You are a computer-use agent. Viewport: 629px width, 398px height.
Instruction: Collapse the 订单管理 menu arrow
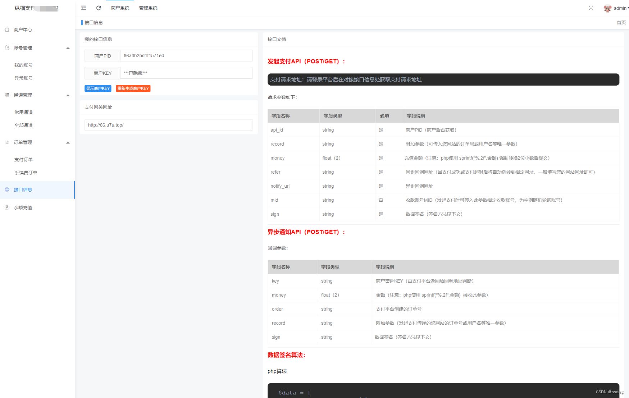[68, 143]
